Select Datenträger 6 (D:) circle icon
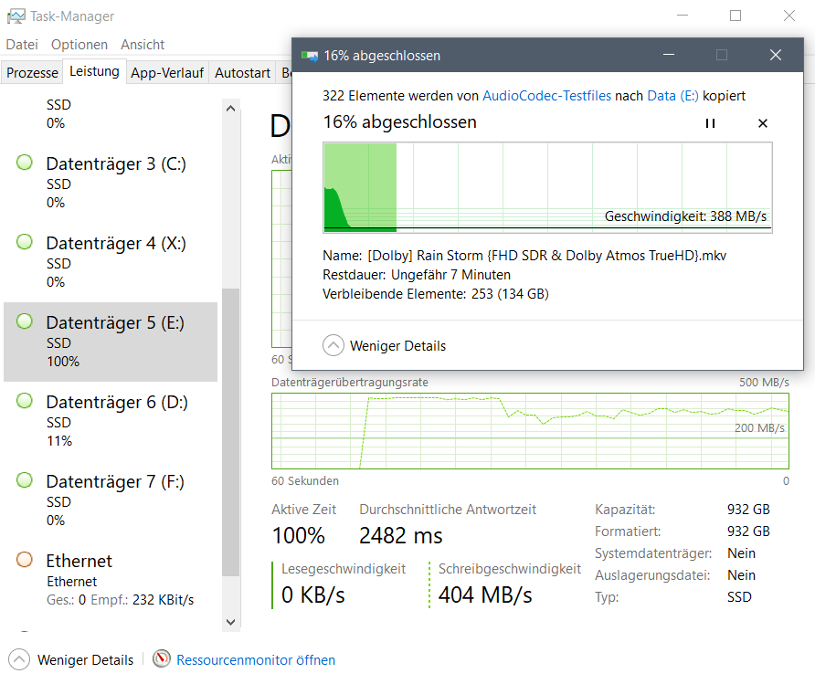The height and width of the screenshot is (684, 815). (x=25, y=401)
